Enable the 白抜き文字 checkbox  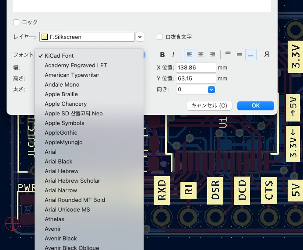pyautogui.click(x=160, y=37)
